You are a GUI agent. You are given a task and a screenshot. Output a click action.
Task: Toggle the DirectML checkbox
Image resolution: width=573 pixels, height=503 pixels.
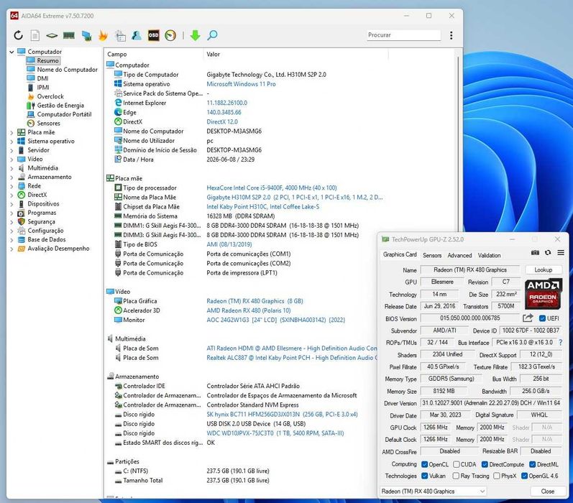coord(533,464)
